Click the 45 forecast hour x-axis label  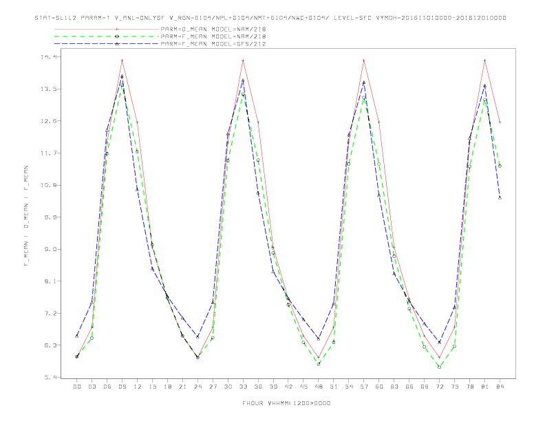pyautogui.click(x=303, y=387)
